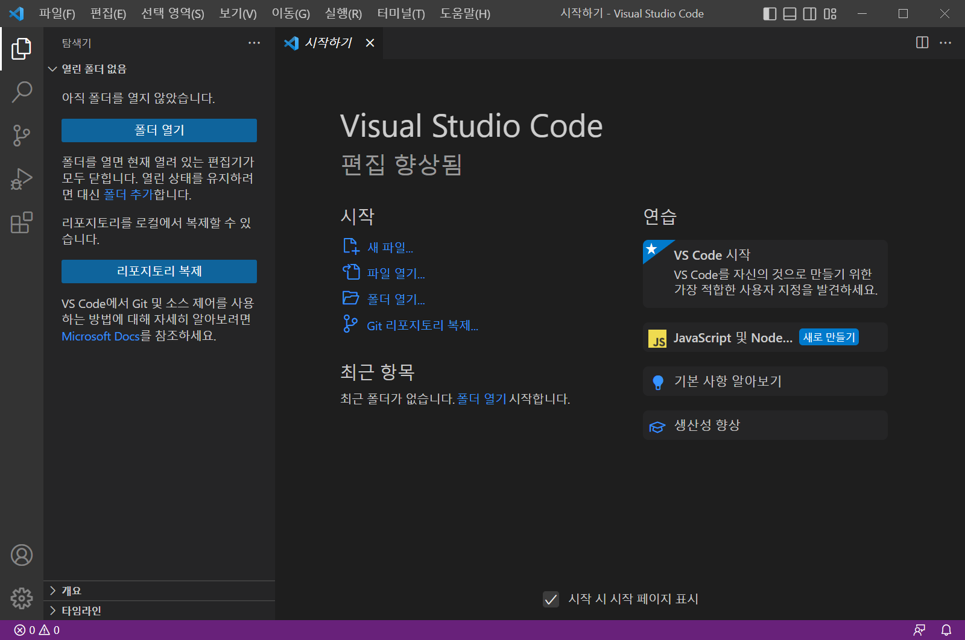Click the 리포지토리 복제 button

tap(159, 271)
